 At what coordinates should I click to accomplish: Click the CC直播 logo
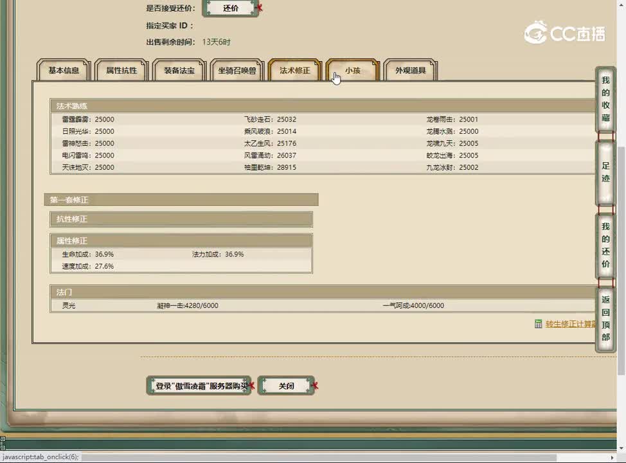[564, 32]
